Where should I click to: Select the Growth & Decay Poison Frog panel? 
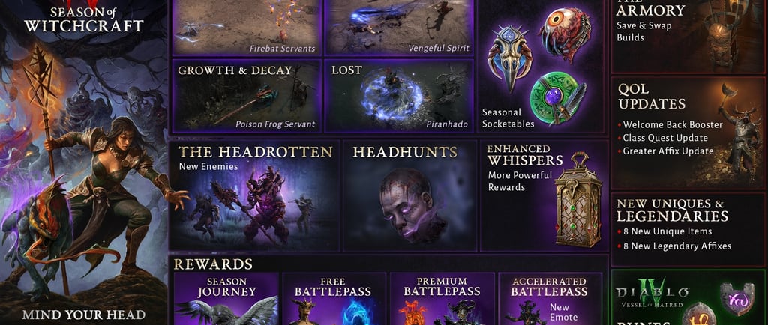(247, 96)
